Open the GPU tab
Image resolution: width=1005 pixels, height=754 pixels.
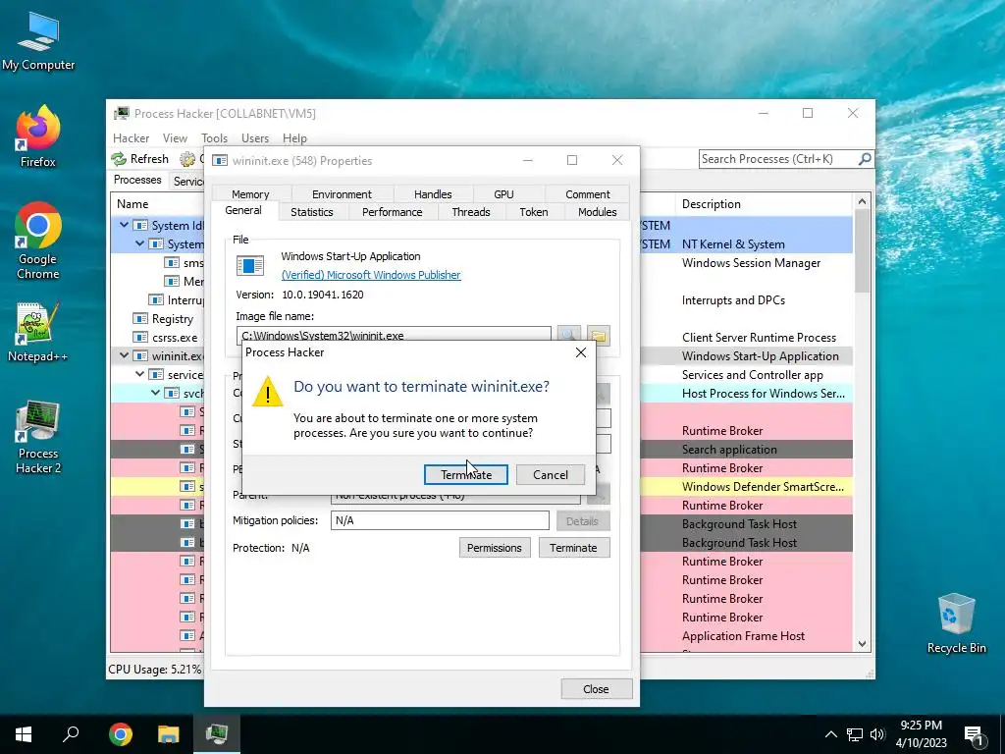(503, 194)
